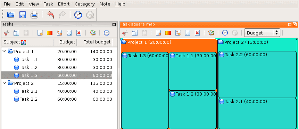Viewport: 299px width, 129px height.
Task: Select highlighted Task 1.3 row in tree
Action: (57, 76)
